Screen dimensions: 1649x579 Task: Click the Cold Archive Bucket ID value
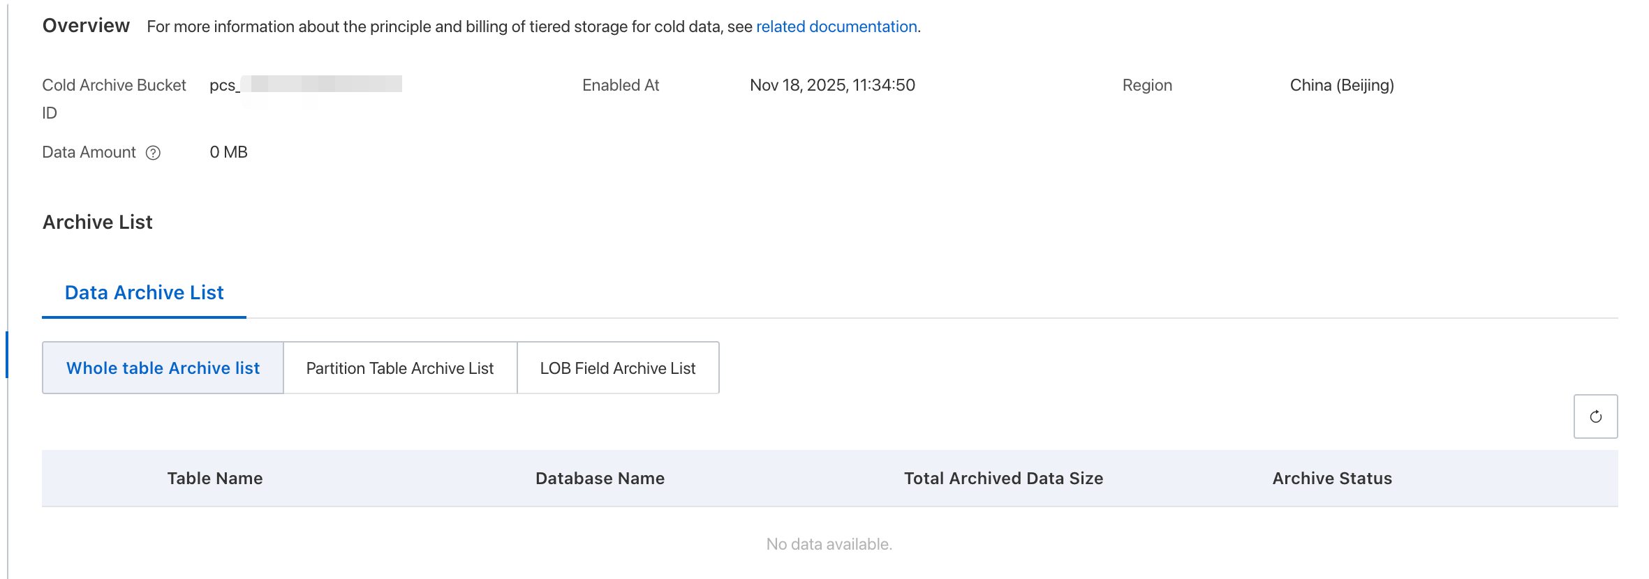306,85
